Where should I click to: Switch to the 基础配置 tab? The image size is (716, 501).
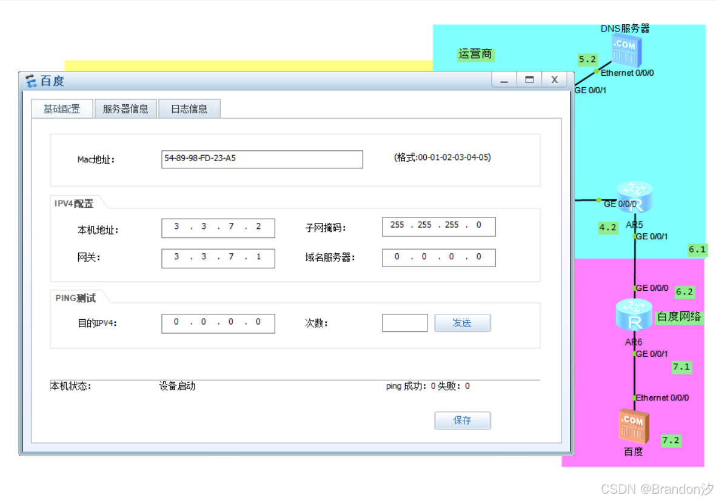[62, 109]
